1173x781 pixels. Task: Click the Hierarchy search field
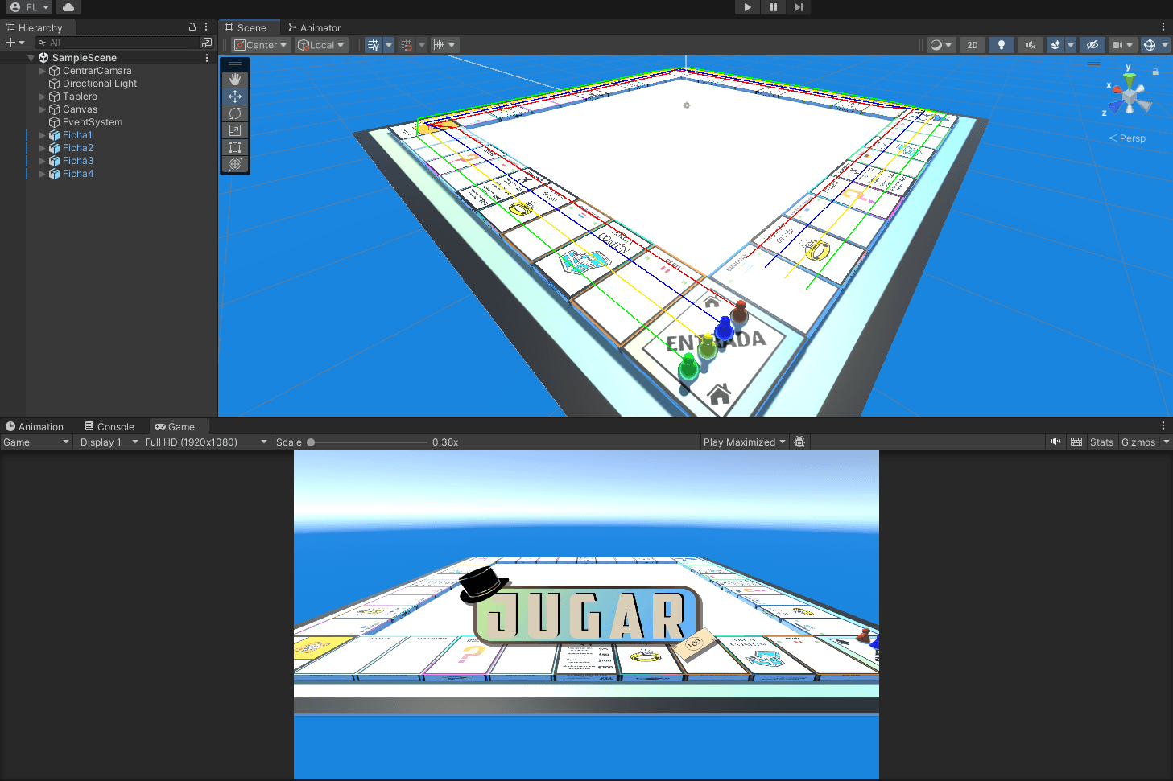[118, 43]
